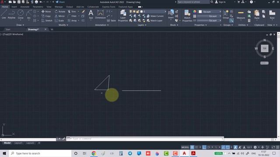Activate the Fillet command
The height and width of the screenshot is (157, 280).
click(72, 16)
